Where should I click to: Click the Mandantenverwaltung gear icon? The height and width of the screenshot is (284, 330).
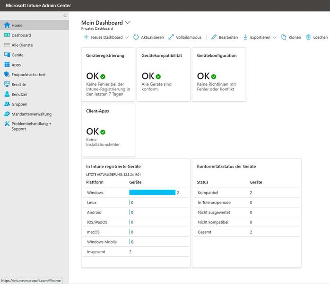[7, 114]
